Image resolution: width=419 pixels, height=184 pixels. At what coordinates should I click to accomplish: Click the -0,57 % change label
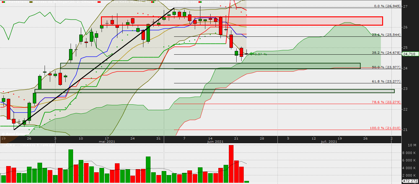tap(260, 54)
